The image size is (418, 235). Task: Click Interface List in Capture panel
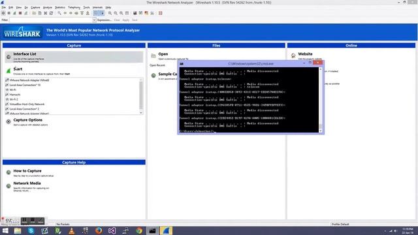point(74,57)
